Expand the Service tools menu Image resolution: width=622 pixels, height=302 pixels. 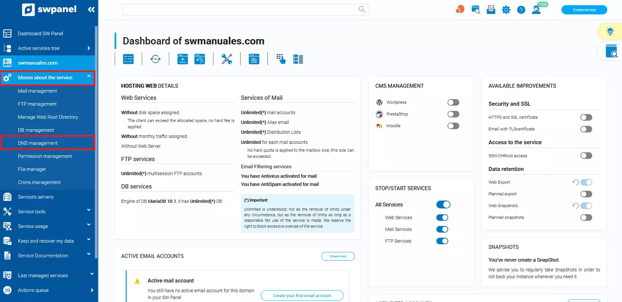pyautogui.click(x=47, y=212)
